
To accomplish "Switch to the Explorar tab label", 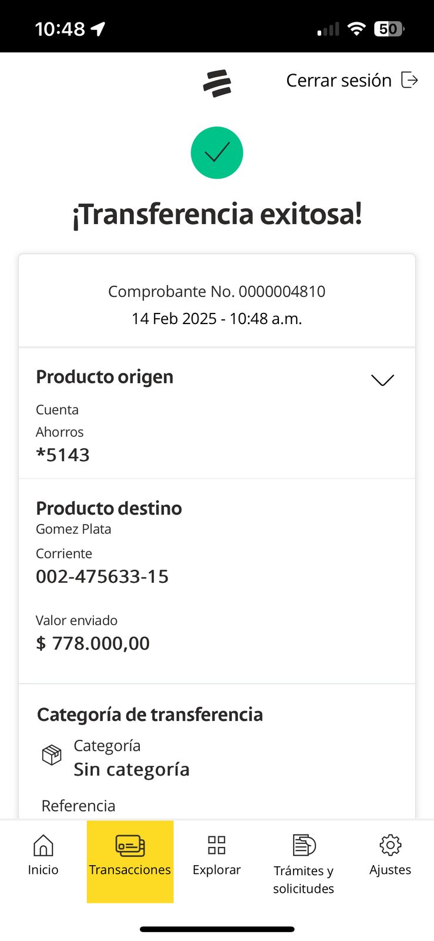I will [x=217, y=870].
